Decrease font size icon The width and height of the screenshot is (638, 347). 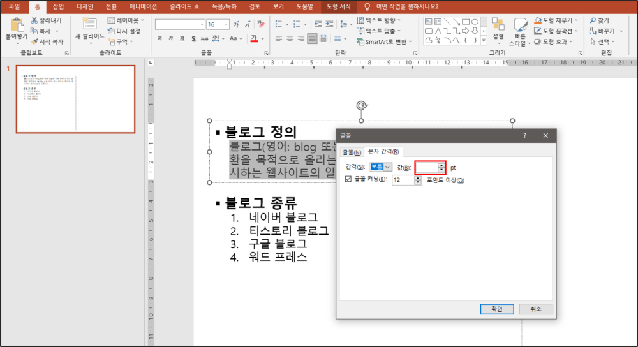[x=247, y=25]
